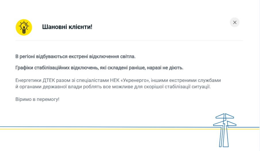Select the word "Графіки" in the bold text
The image size is (260, 151).
point(24,68)
